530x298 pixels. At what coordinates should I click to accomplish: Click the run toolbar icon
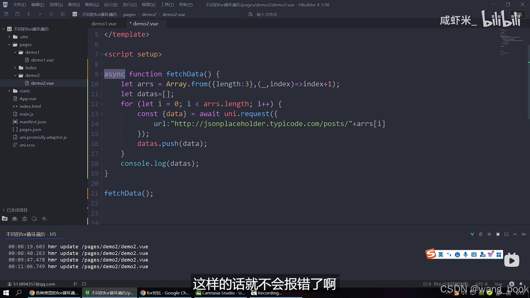tap(63, 14)
